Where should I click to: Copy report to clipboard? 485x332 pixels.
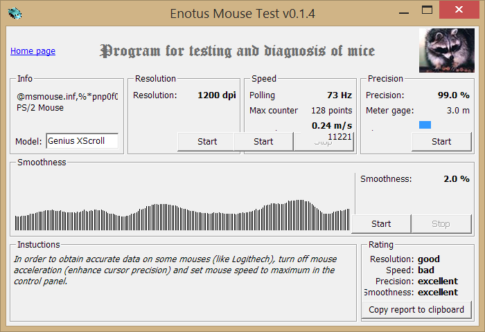(x=416, y=309)
